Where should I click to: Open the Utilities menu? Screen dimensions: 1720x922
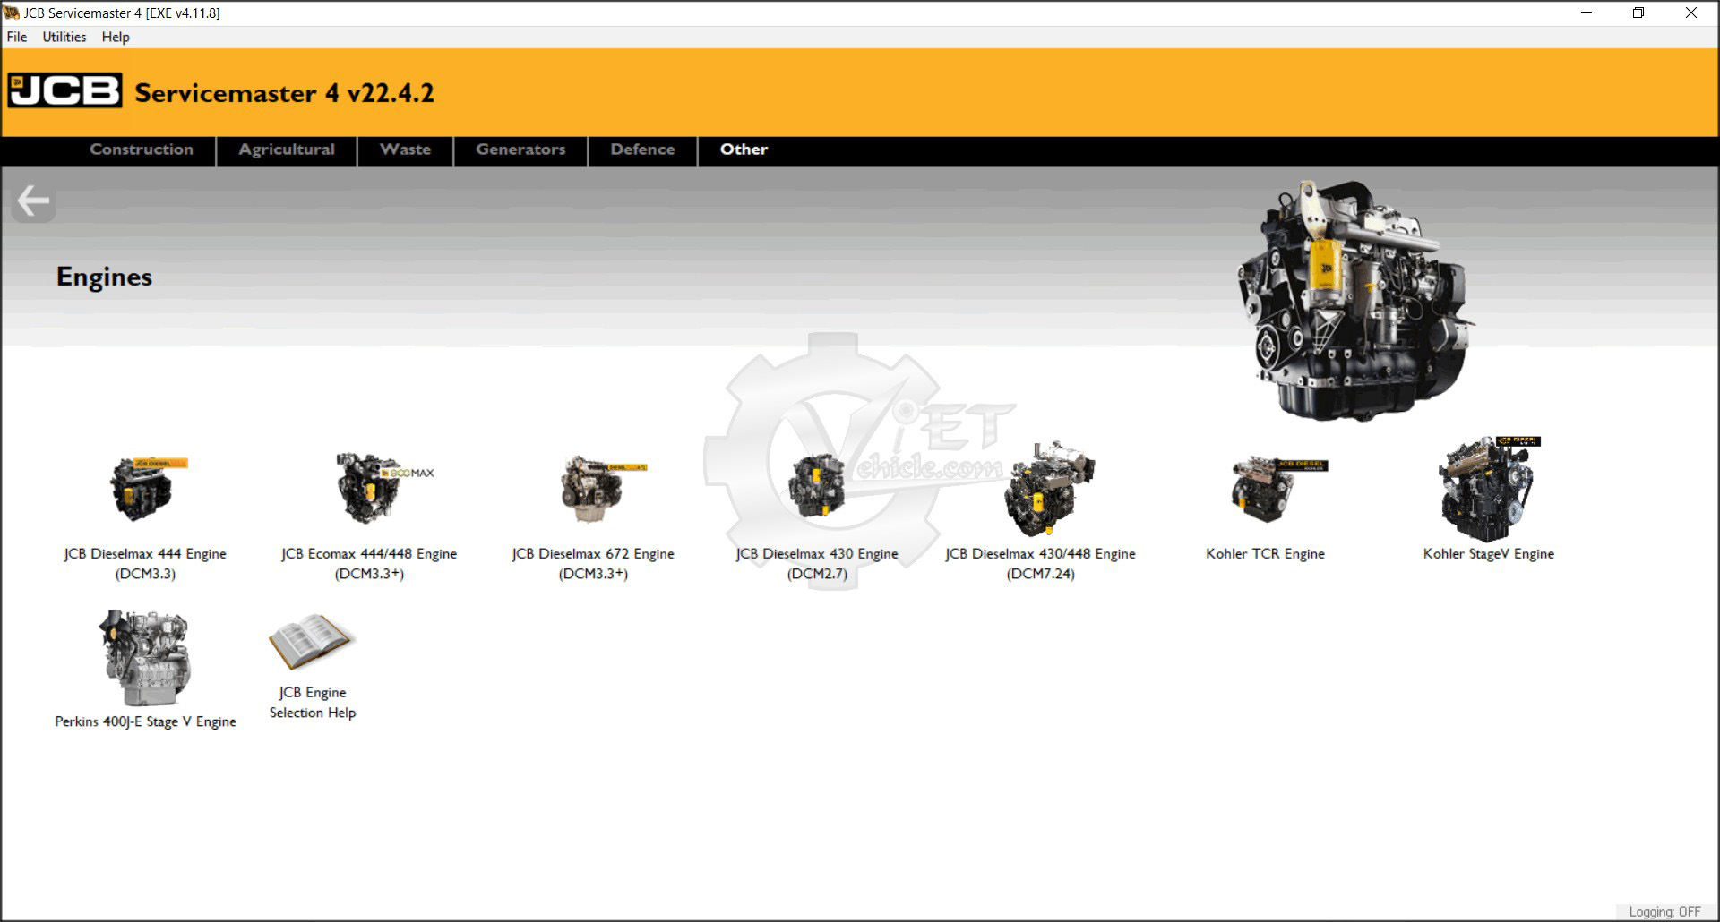pyautogui.click(x=64, y=37)
